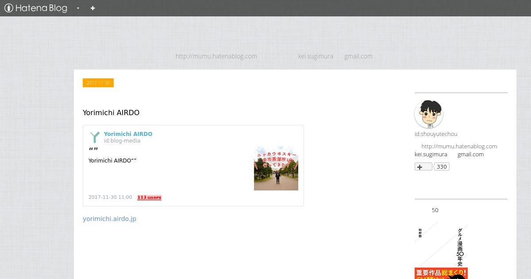
Task: Open sidebar http://mumu.hatenablog.com link
Action: (459, 146)
